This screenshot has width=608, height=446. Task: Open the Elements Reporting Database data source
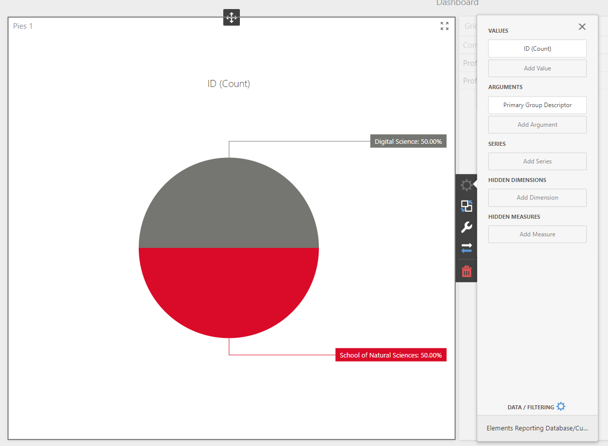[x=537, y=428]
